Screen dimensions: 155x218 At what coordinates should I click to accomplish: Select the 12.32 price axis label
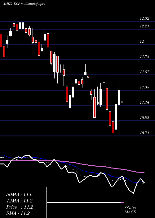[144, 18]
